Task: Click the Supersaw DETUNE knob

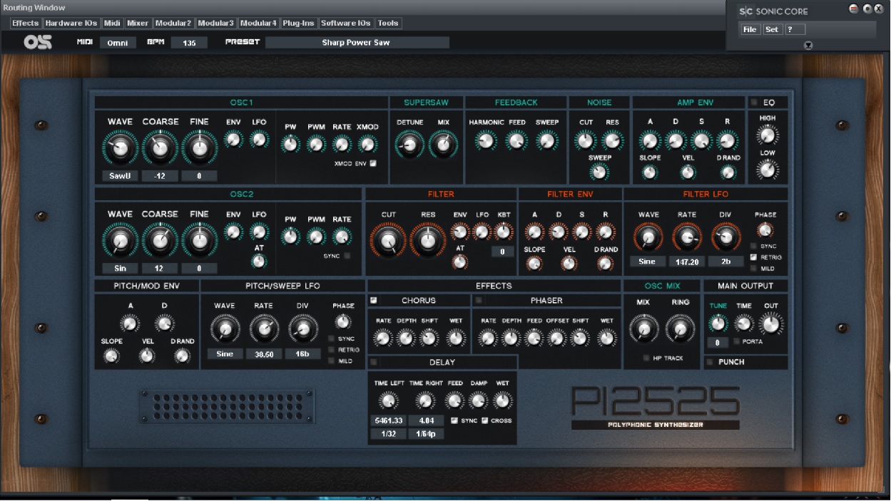Action: 409,145
